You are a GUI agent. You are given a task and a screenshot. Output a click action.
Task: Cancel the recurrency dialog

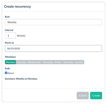pos(83,96)
